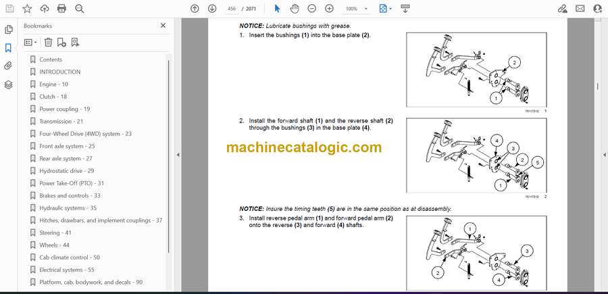Image resolution: width=608 pixels, height=294 pixels.
Task: Click the cloud upload icon
Action: 45,9
